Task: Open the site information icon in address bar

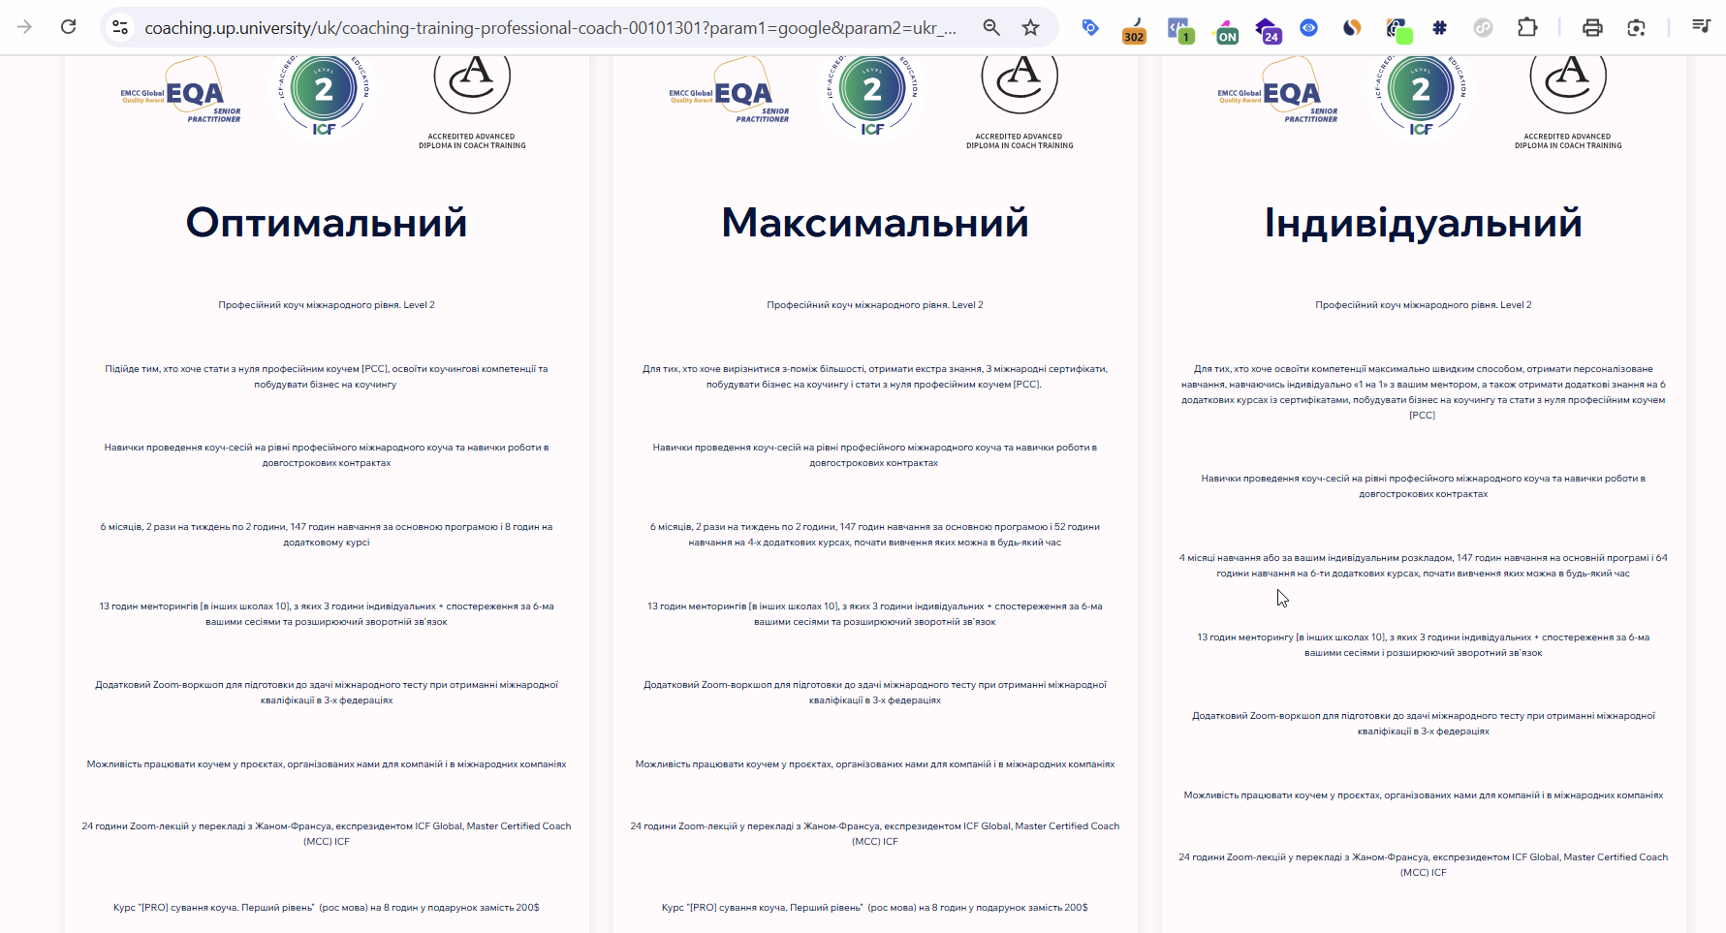Action: point(120,27)
